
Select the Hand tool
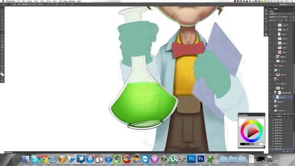tap(2, 66)
